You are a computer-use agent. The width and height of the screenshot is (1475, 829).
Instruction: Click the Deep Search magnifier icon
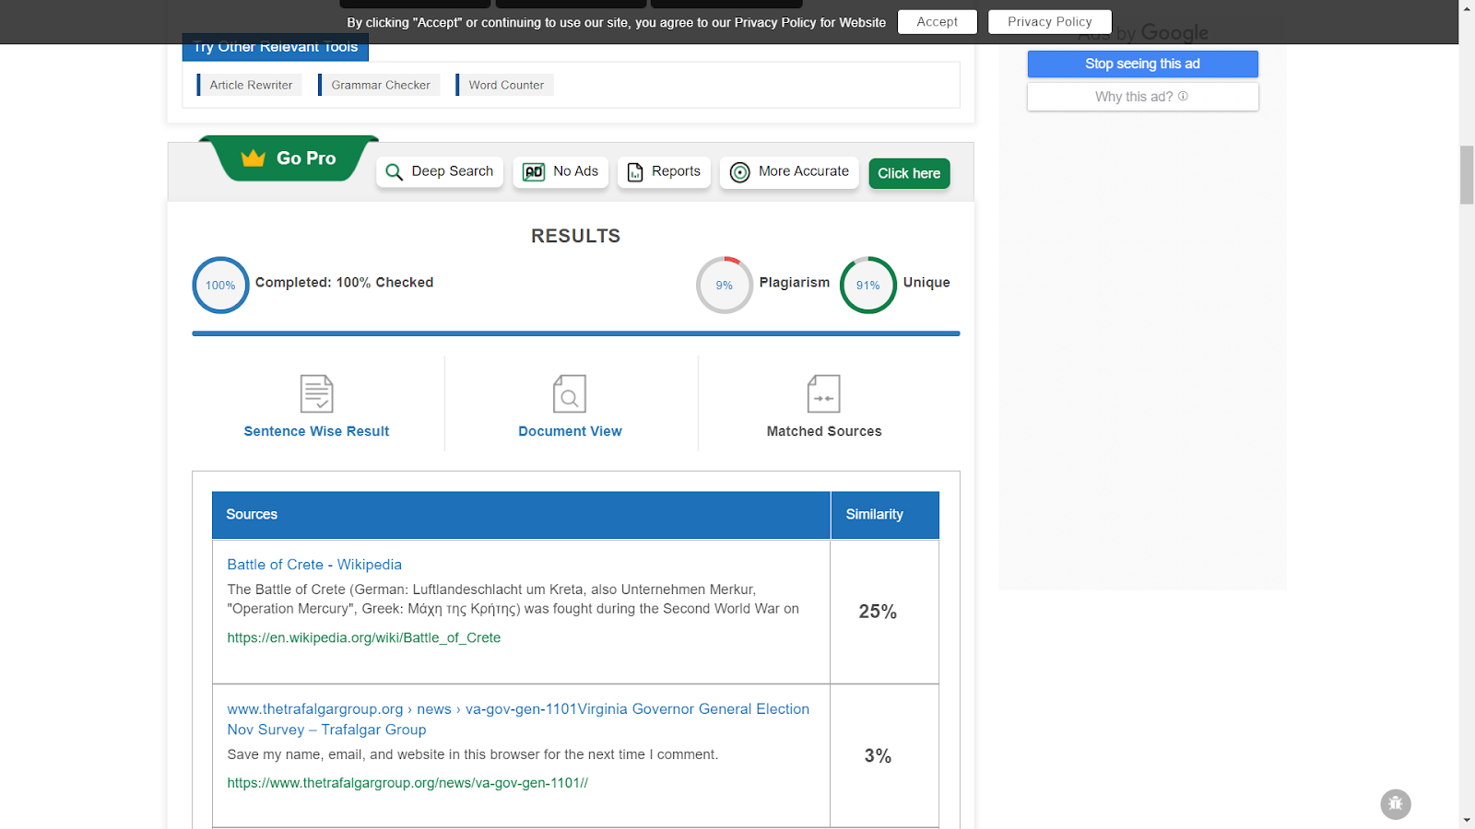coord(394,172)
